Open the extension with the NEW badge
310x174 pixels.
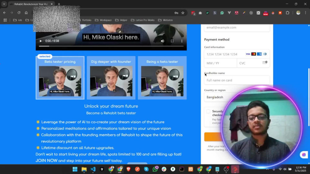(x=266, y=13)
